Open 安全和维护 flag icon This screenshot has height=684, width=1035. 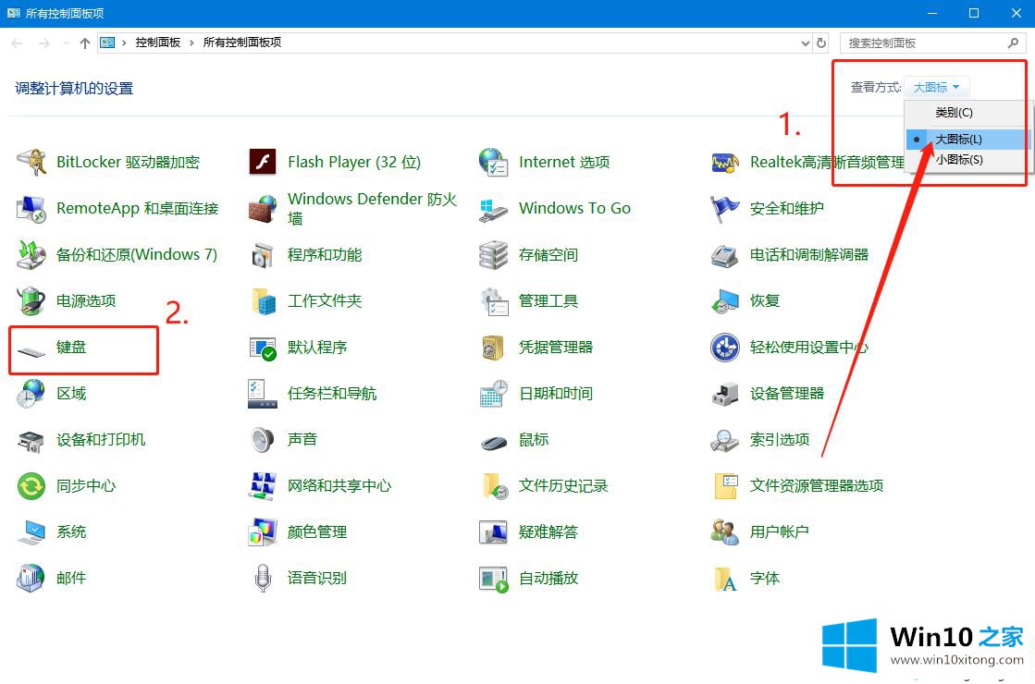coord(725,208)
